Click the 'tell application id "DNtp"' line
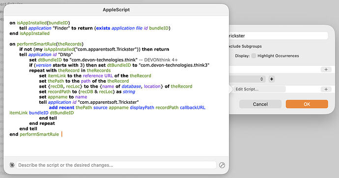Screen dimensions: 339x178 (x=46, y=55)
